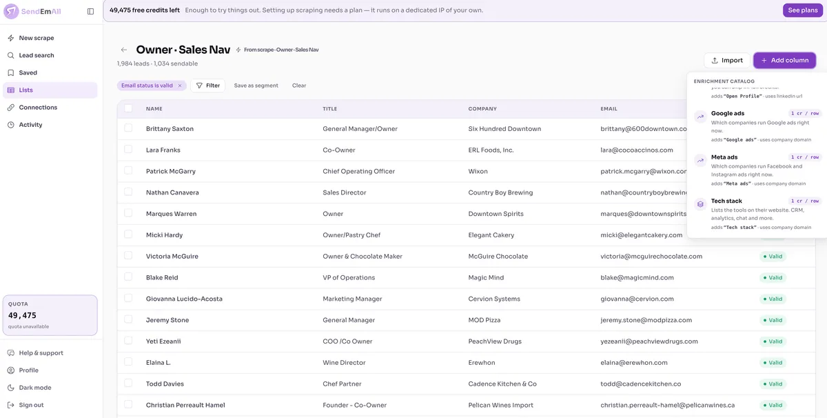This screenshot has width=827, height=418.
Task: Click the Valid badge for Todd Davies
Action: pos(773,384)
